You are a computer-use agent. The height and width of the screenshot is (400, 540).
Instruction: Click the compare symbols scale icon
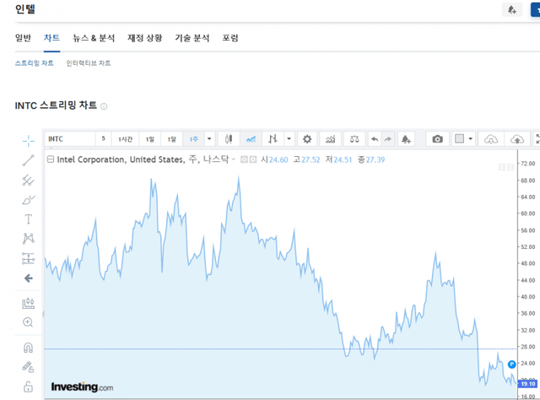pos(354,139)
